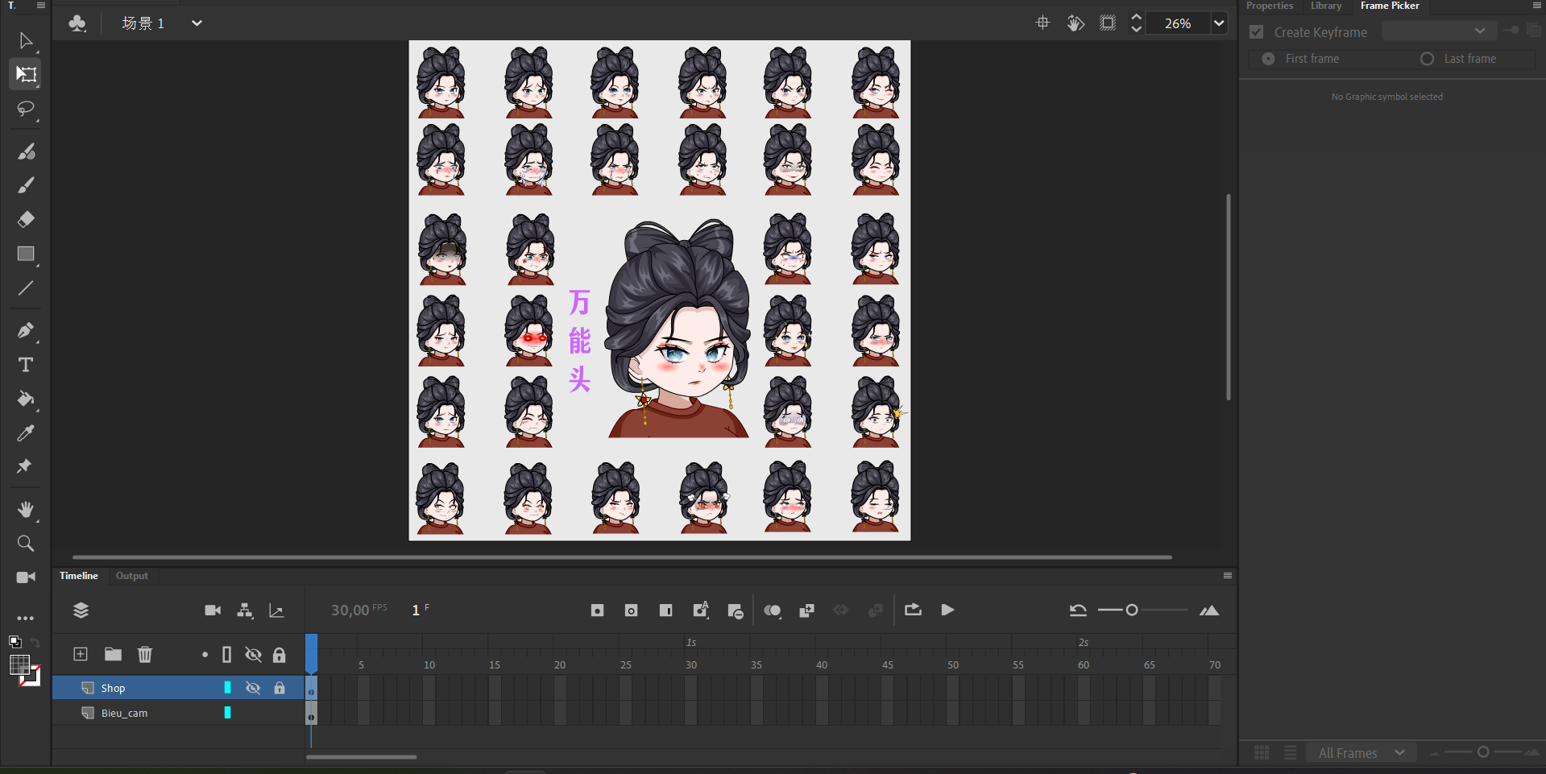Select the Eyedropper tool
This screenshot has width=1546, height=774.
26,433
